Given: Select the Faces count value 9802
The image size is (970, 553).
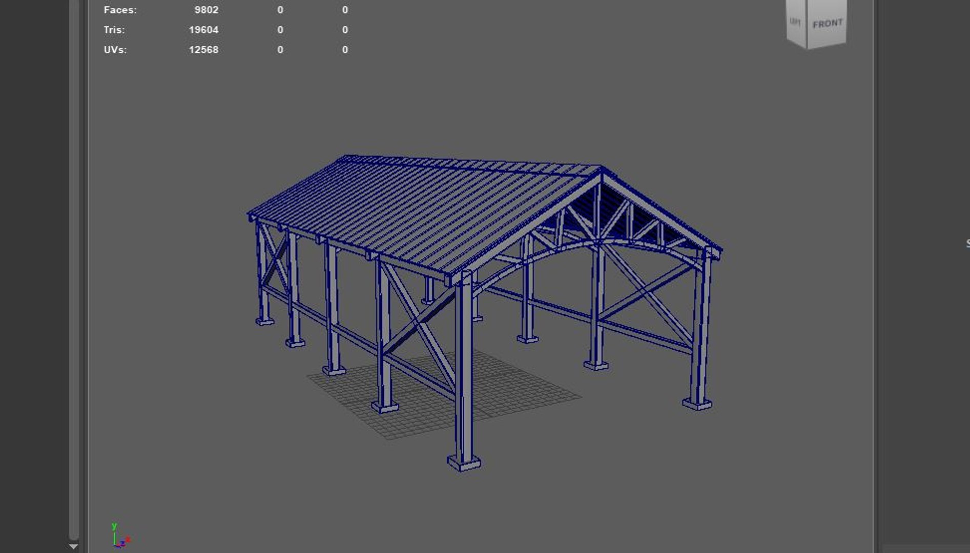Looking at the screenshot, I should click(x=207, y=10).
